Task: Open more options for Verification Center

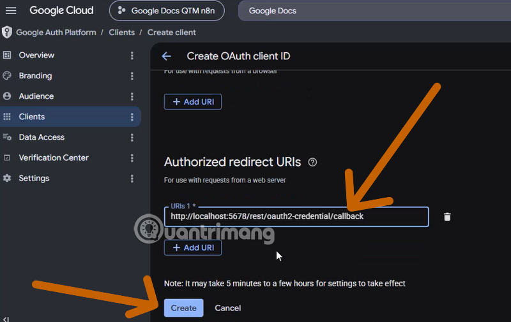Action: [x=132, y=157]
